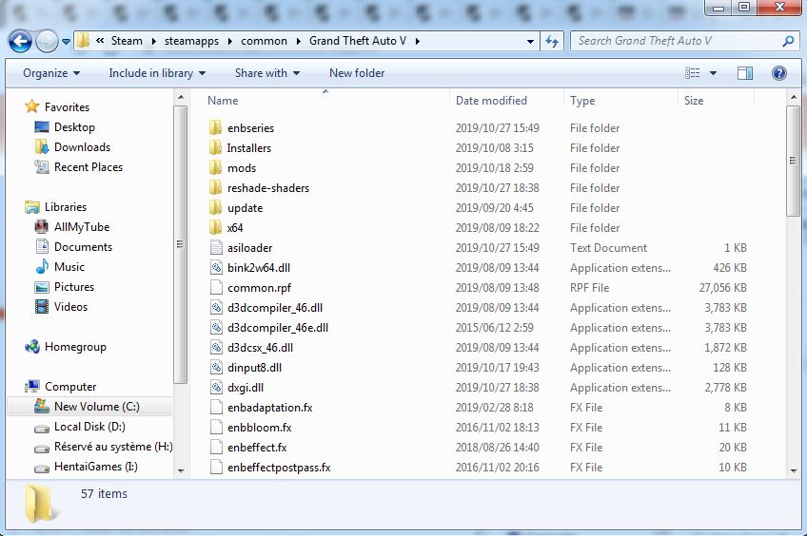Open the AllMyTube library
Image resolution: width=807 pixels, height=536 pixels.
[81, 226]
